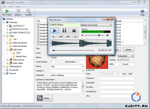This screenshot has width=150, height=109.
Task: Click the Composer field Aaron Goldberg
Action: pyautogui.click(x=67, y=75)
